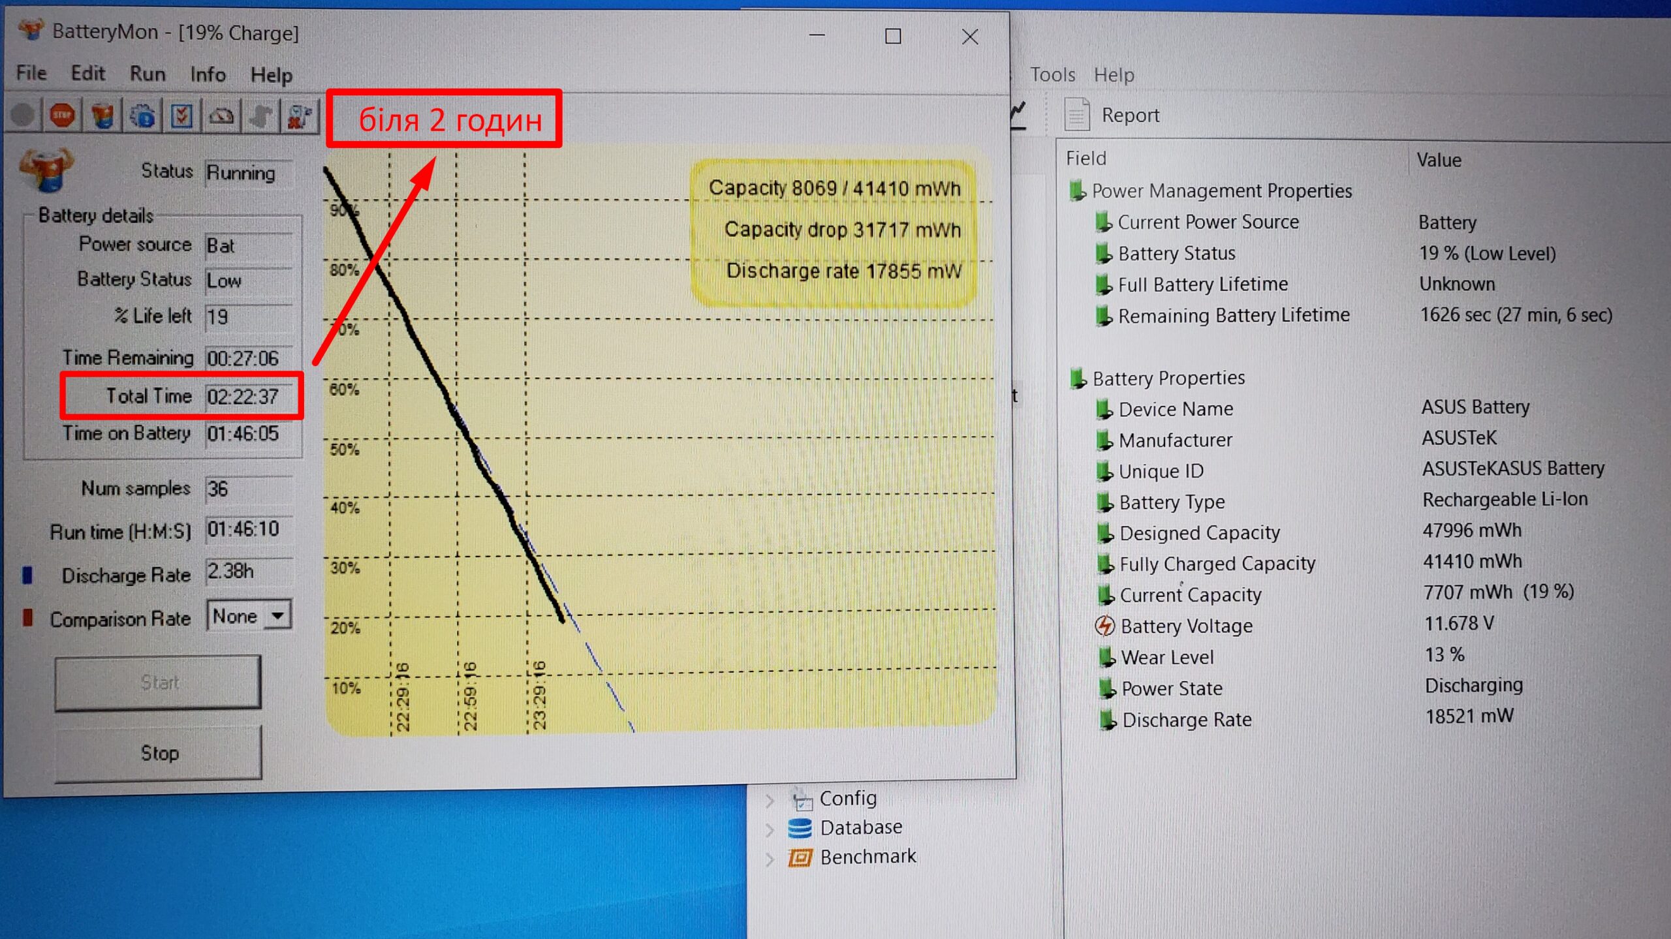
Task: Click the clock with red X toolbar icon
Action: [300, 117]
